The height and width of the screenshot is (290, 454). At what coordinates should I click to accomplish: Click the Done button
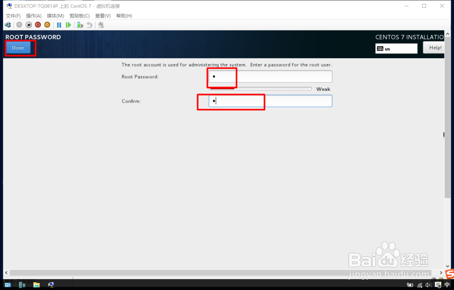point(18,47)
